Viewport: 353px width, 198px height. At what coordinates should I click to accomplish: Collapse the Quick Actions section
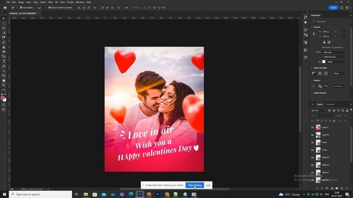(x=312, y=93)
